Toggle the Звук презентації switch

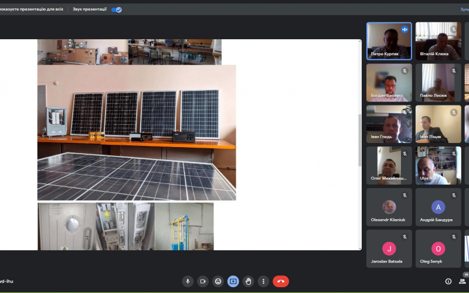tap(117, 9)
